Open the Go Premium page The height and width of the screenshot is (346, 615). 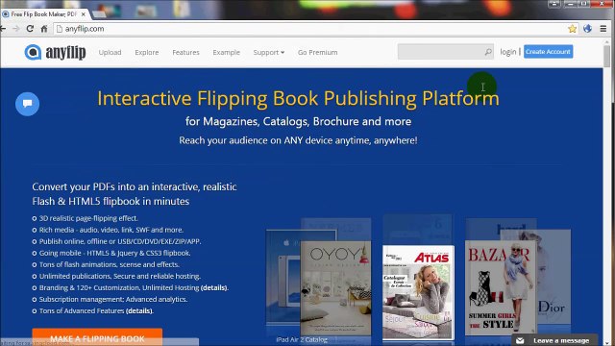(317, 52)
